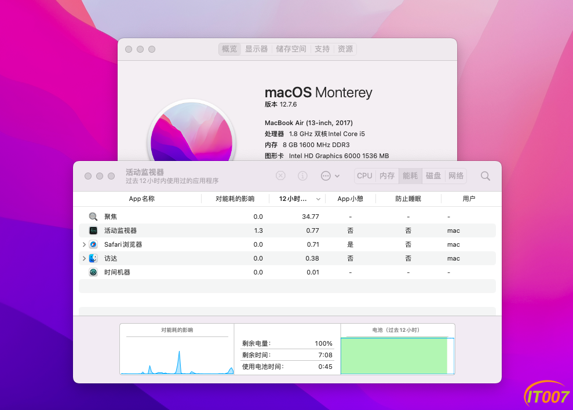Click the macOS Monterey heading
Image resolution: width=573 pixels, height=410 pixels.
pyautogui.click(x=318, y=93)
